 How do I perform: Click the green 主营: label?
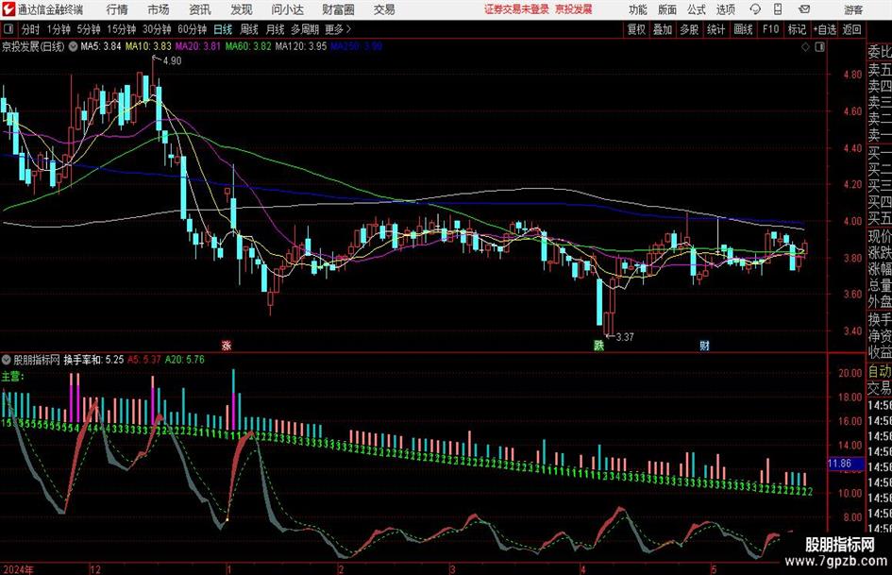[12, 377]
